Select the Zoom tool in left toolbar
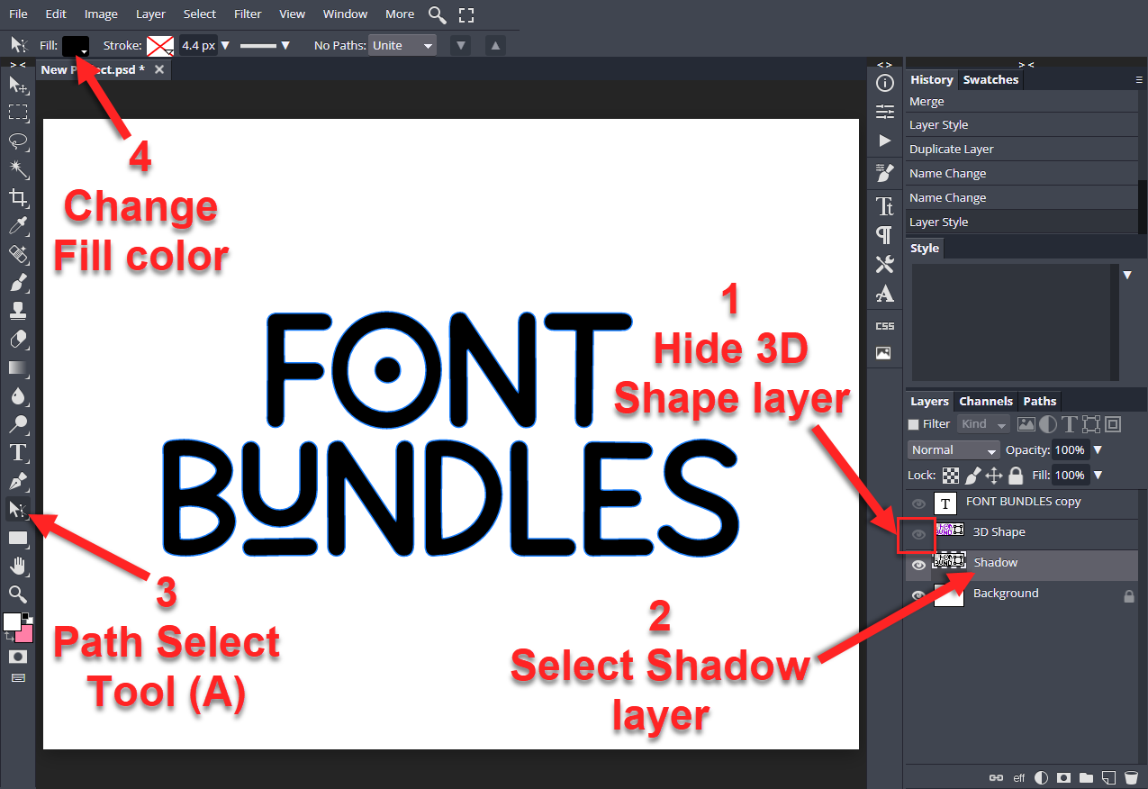1148x789 pixels. pos(18,594)
